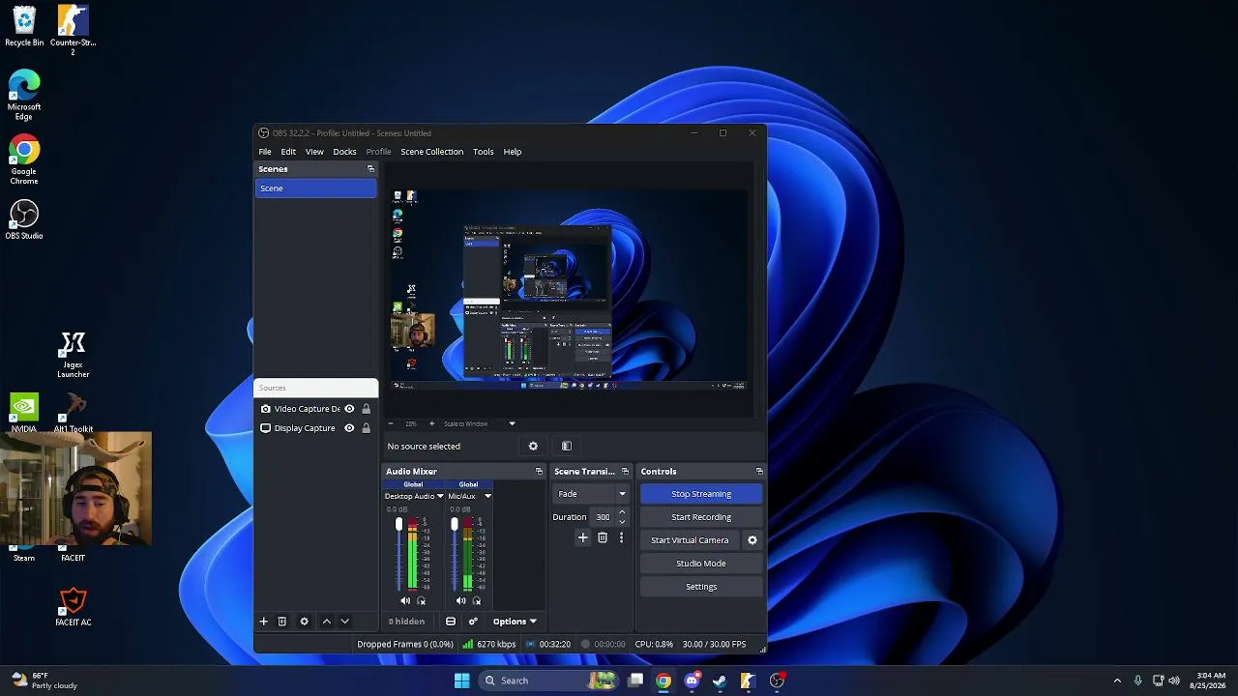
Task: Increase the transition Duration with the up arrow
Action: (622, 512)
